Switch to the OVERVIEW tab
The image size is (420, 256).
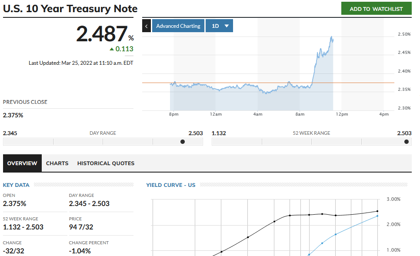coord(22,163)
